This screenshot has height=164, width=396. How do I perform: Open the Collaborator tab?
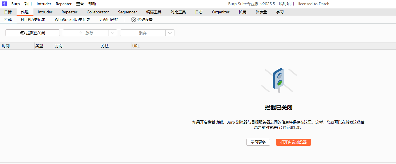pyautogui.click(x=98, y=12)
